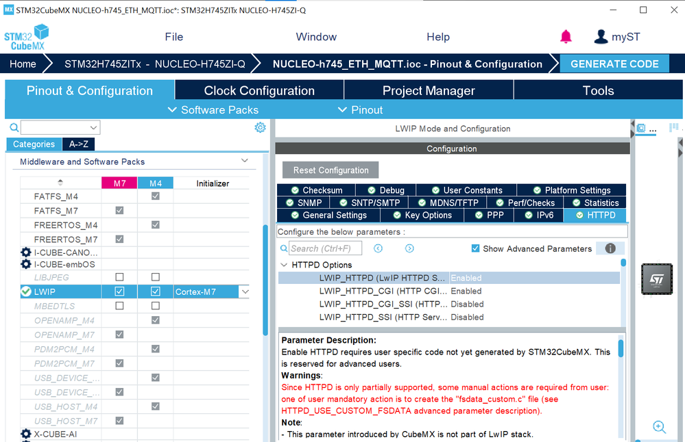Viewport: 685px width, 442px height.
Task: Click the STM32CubeMX logo
Action: pyautogui.click(x=26, y=38)
